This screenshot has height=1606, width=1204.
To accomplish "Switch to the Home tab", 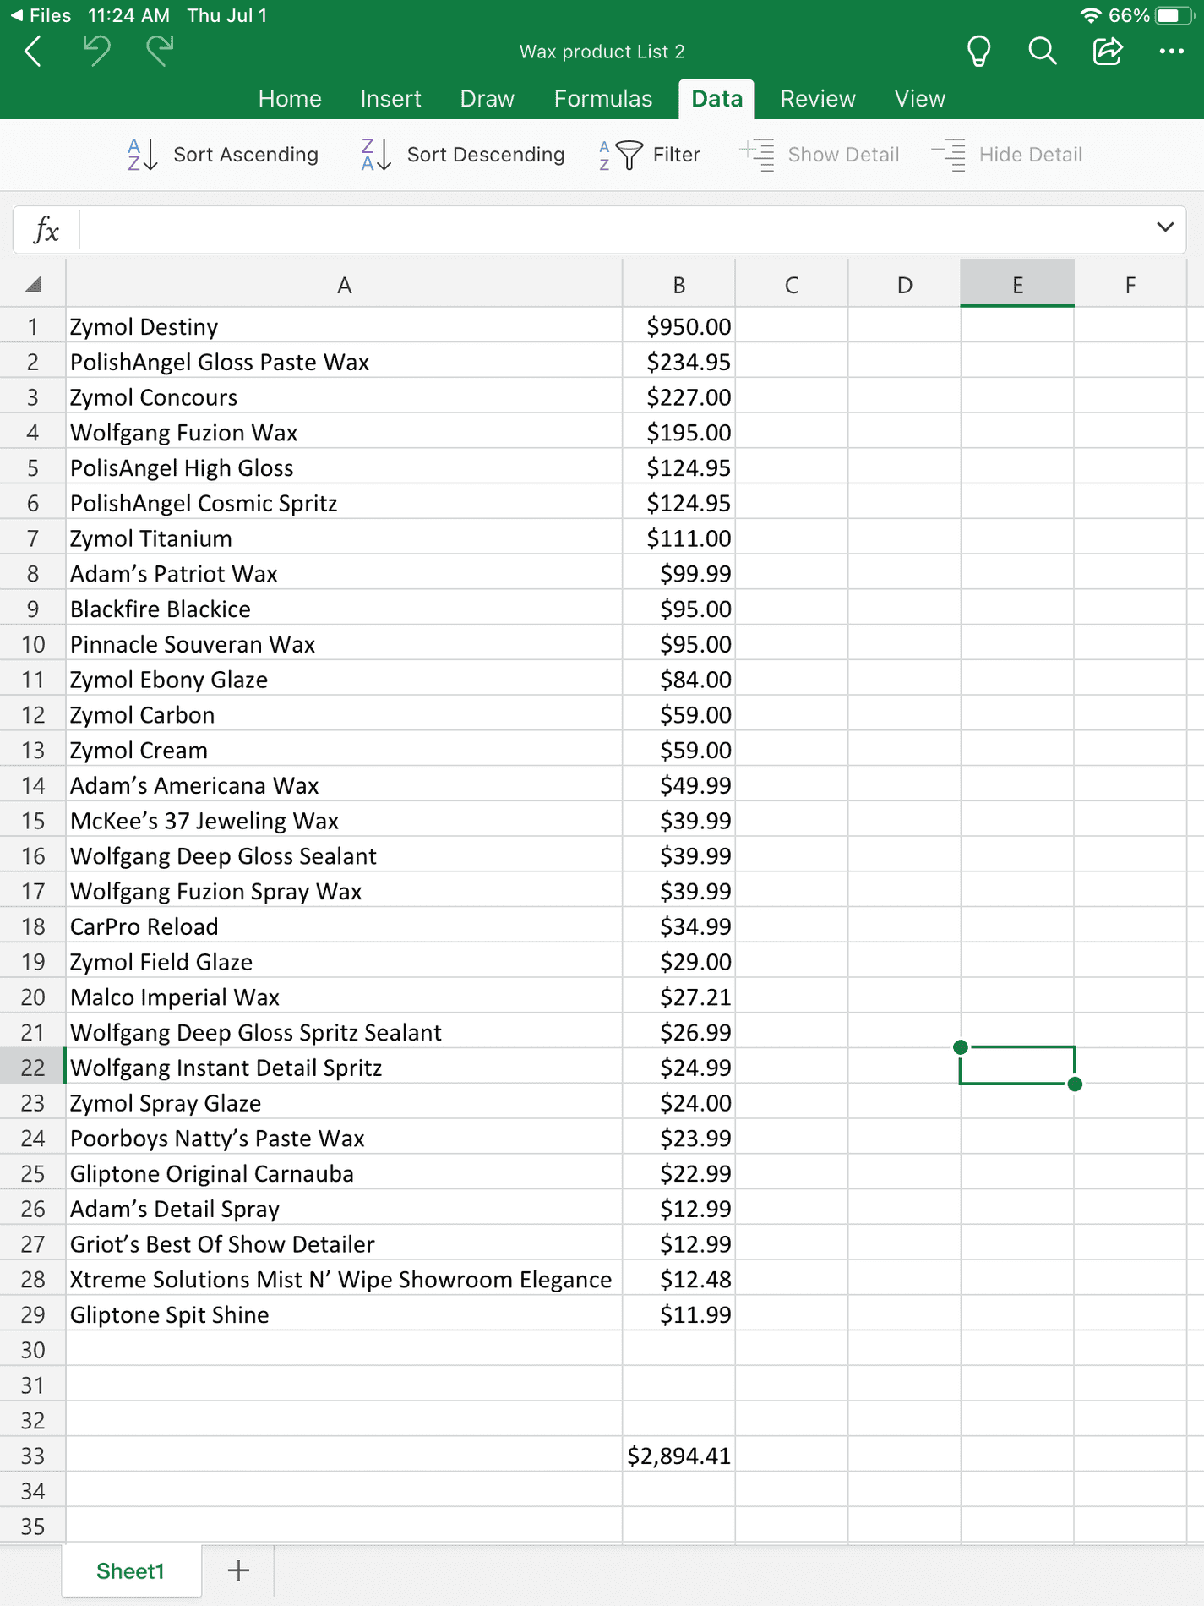I will coord(290,99).
